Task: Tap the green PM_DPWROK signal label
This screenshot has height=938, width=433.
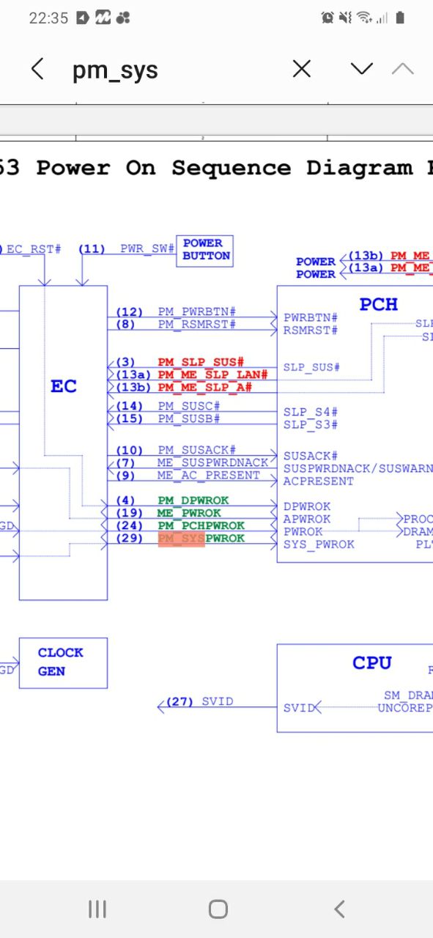Action: pos(193,501)
